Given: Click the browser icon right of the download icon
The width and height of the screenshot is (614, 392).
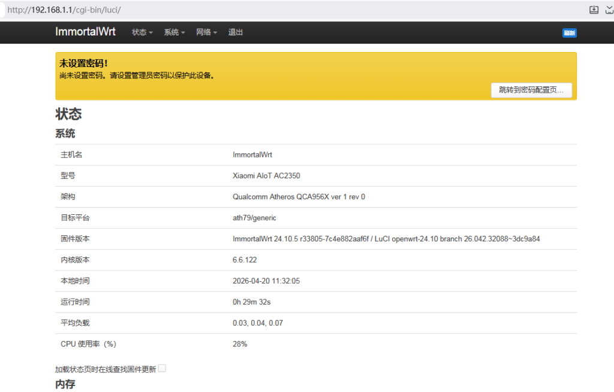Looking at the screenshot, I should [x=609, y=10].
